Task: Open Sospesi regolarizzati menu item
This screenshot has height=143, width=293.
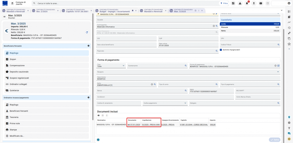Action: [47, 78]
